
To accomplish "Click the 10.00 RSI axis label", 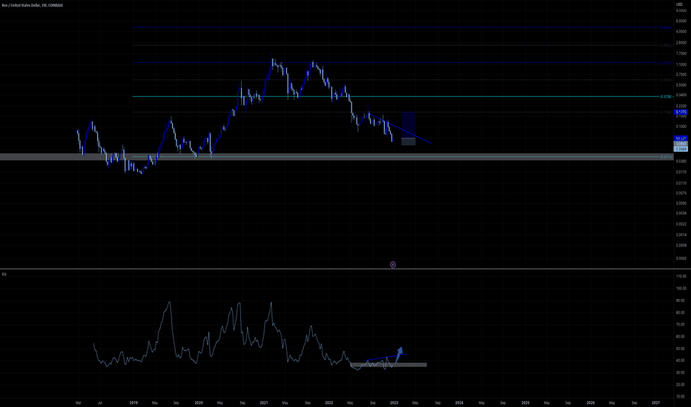I will [x=681, y=397].
